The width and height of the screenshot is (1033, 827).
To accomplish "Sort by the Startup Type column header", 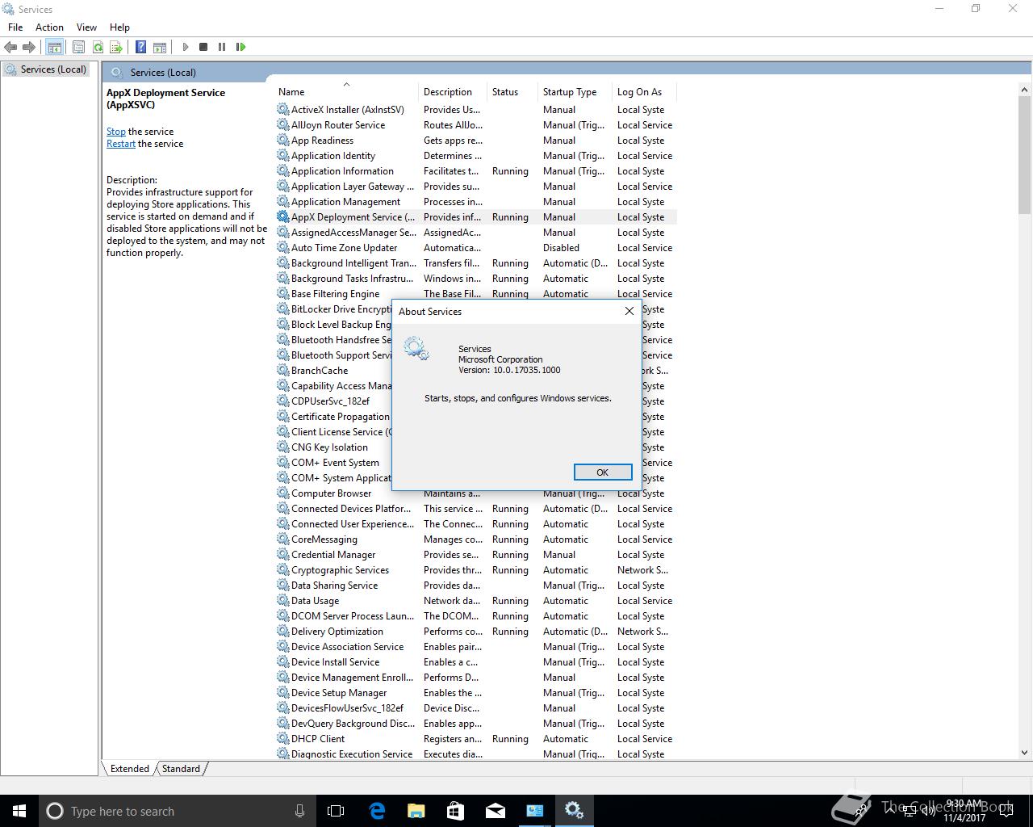I will 575,91.
